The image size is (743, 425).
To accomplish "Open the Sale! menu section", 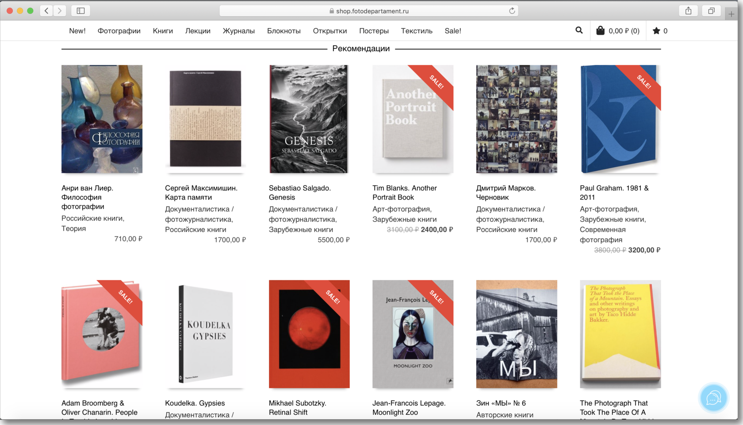I will point(453,31).
